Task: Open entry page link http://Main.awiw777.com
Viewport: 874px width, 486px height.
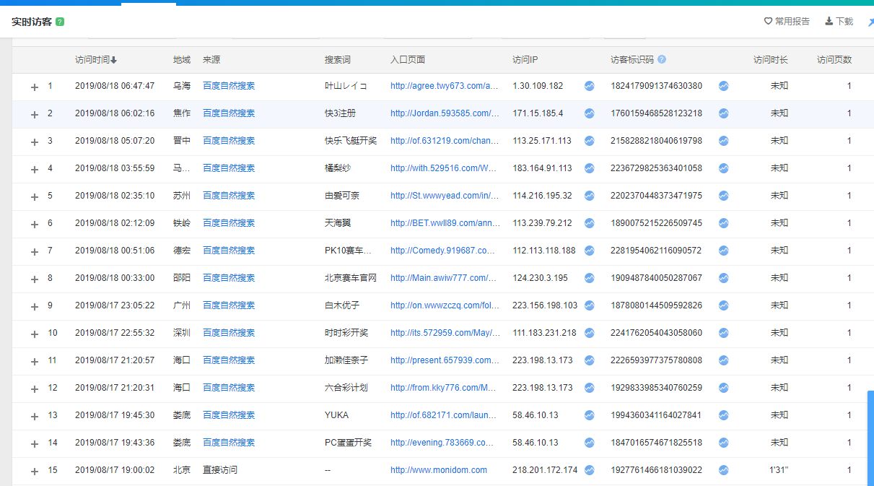Action: (x=444, y=278)
